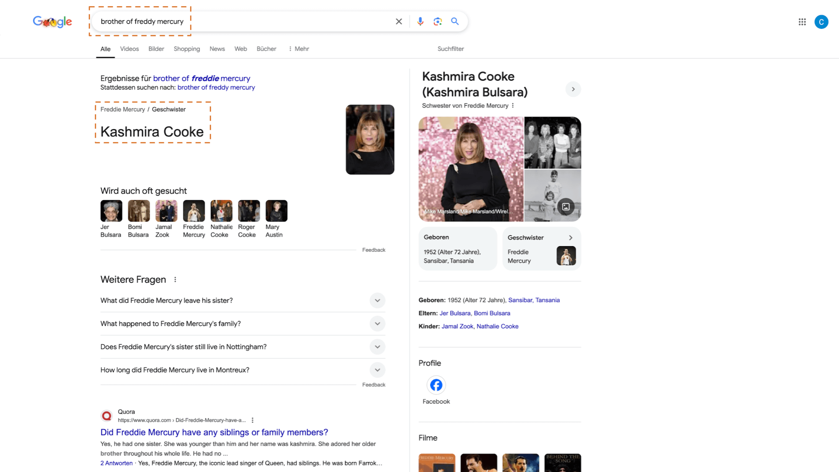Expand 'What happened to Freddie Mercury's family?'
The width and height of the screenshot is (839, 472).
(377, 324)
